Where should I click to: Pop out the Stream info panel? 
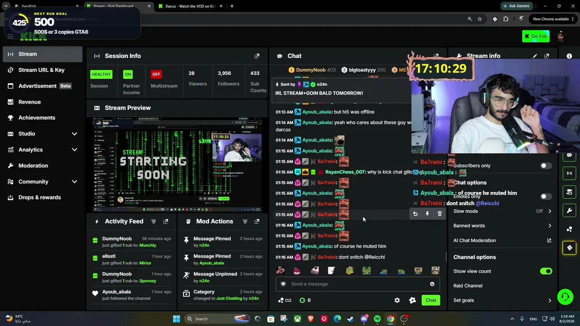click(x=546, y=56)
